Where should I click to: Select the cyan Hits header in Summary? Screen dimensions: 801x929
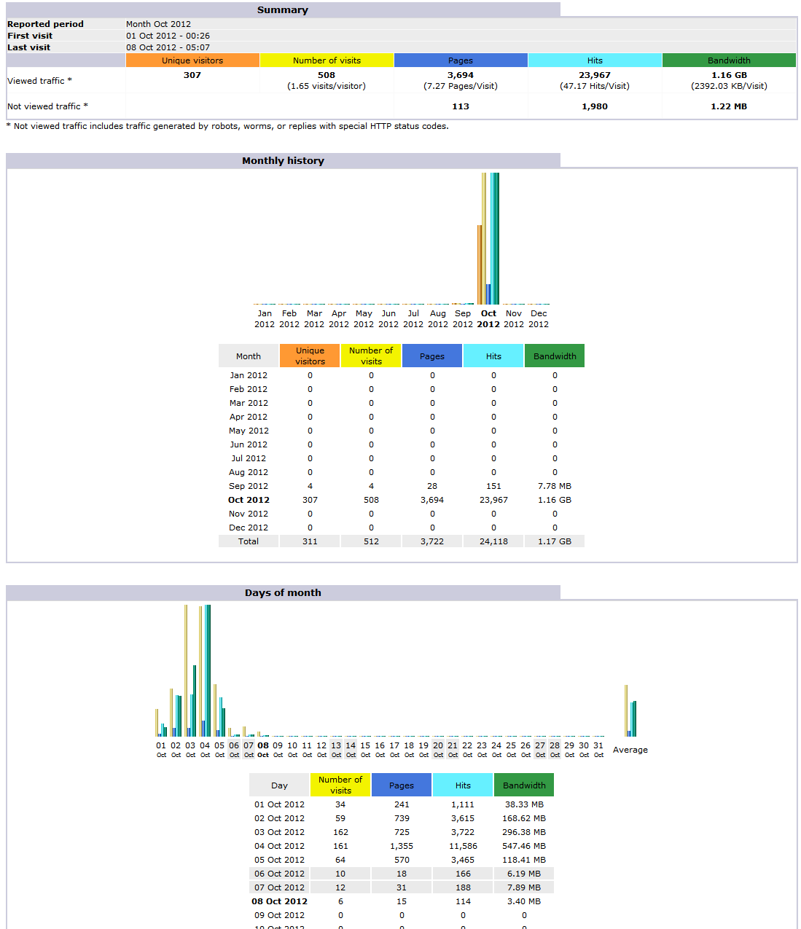pos(595,60)
